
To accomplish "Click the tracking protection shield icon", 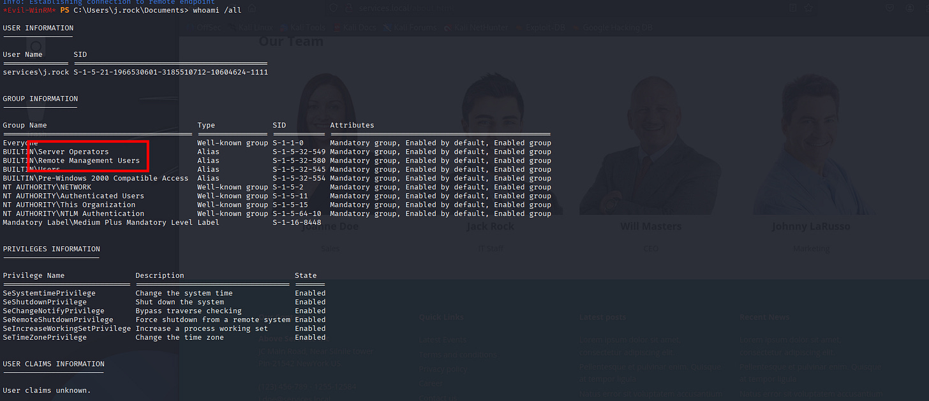I will (334, 8).
